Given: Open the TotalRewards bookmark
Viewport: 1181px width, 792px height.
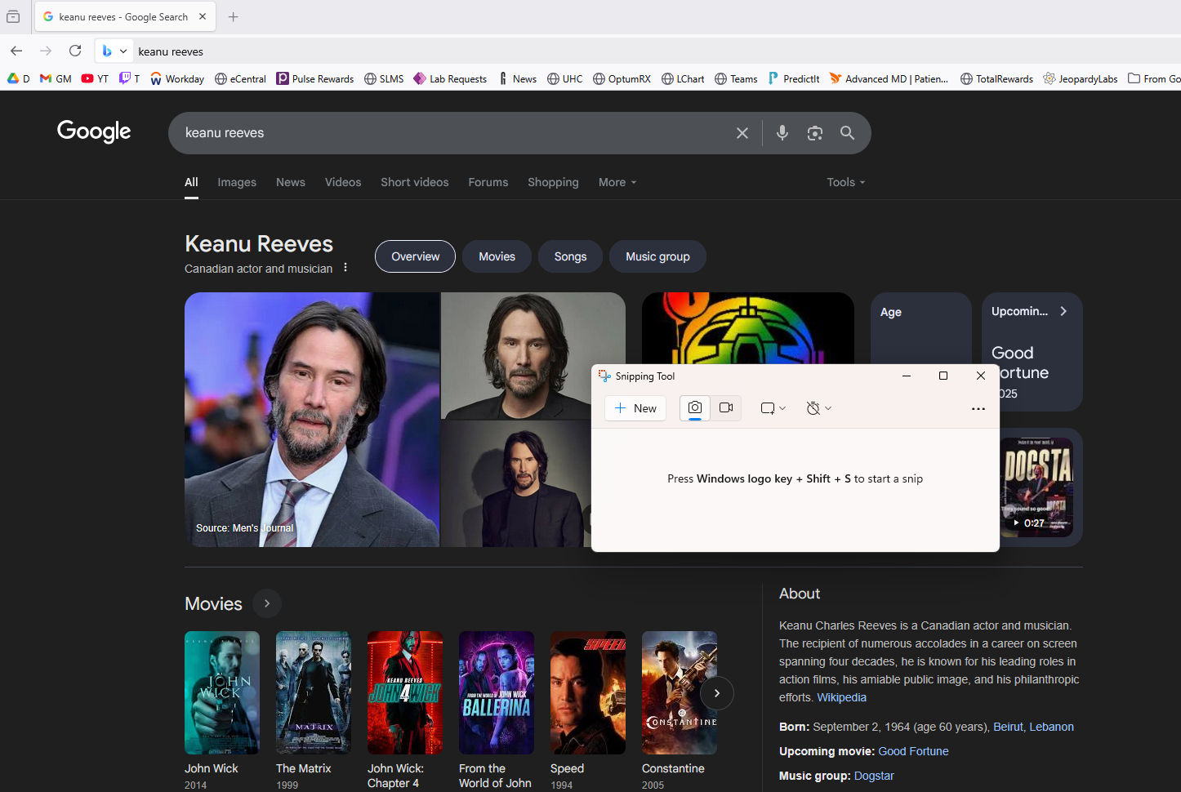Looking at the screenshot, I should tap(996, 78).
